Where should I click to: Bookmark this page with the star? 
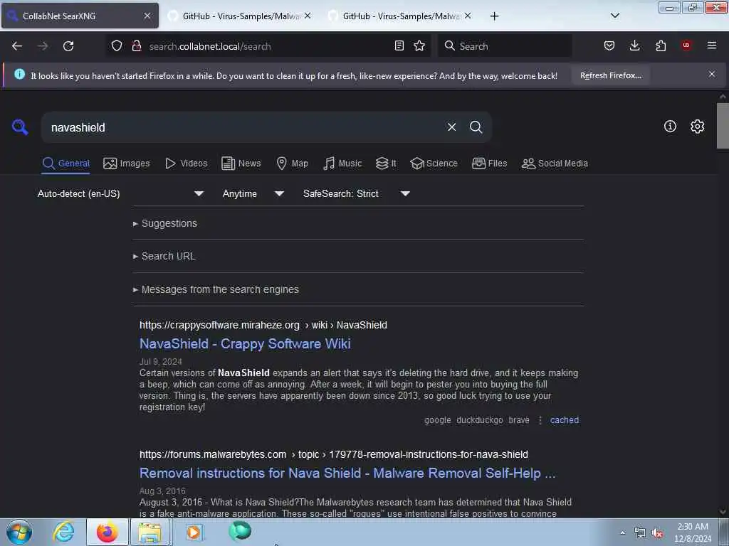pos(419,46)
